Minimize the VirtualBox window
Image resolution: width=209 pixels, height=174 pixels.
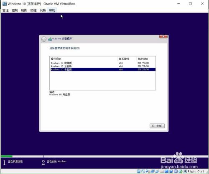click(x=178, y=4)
